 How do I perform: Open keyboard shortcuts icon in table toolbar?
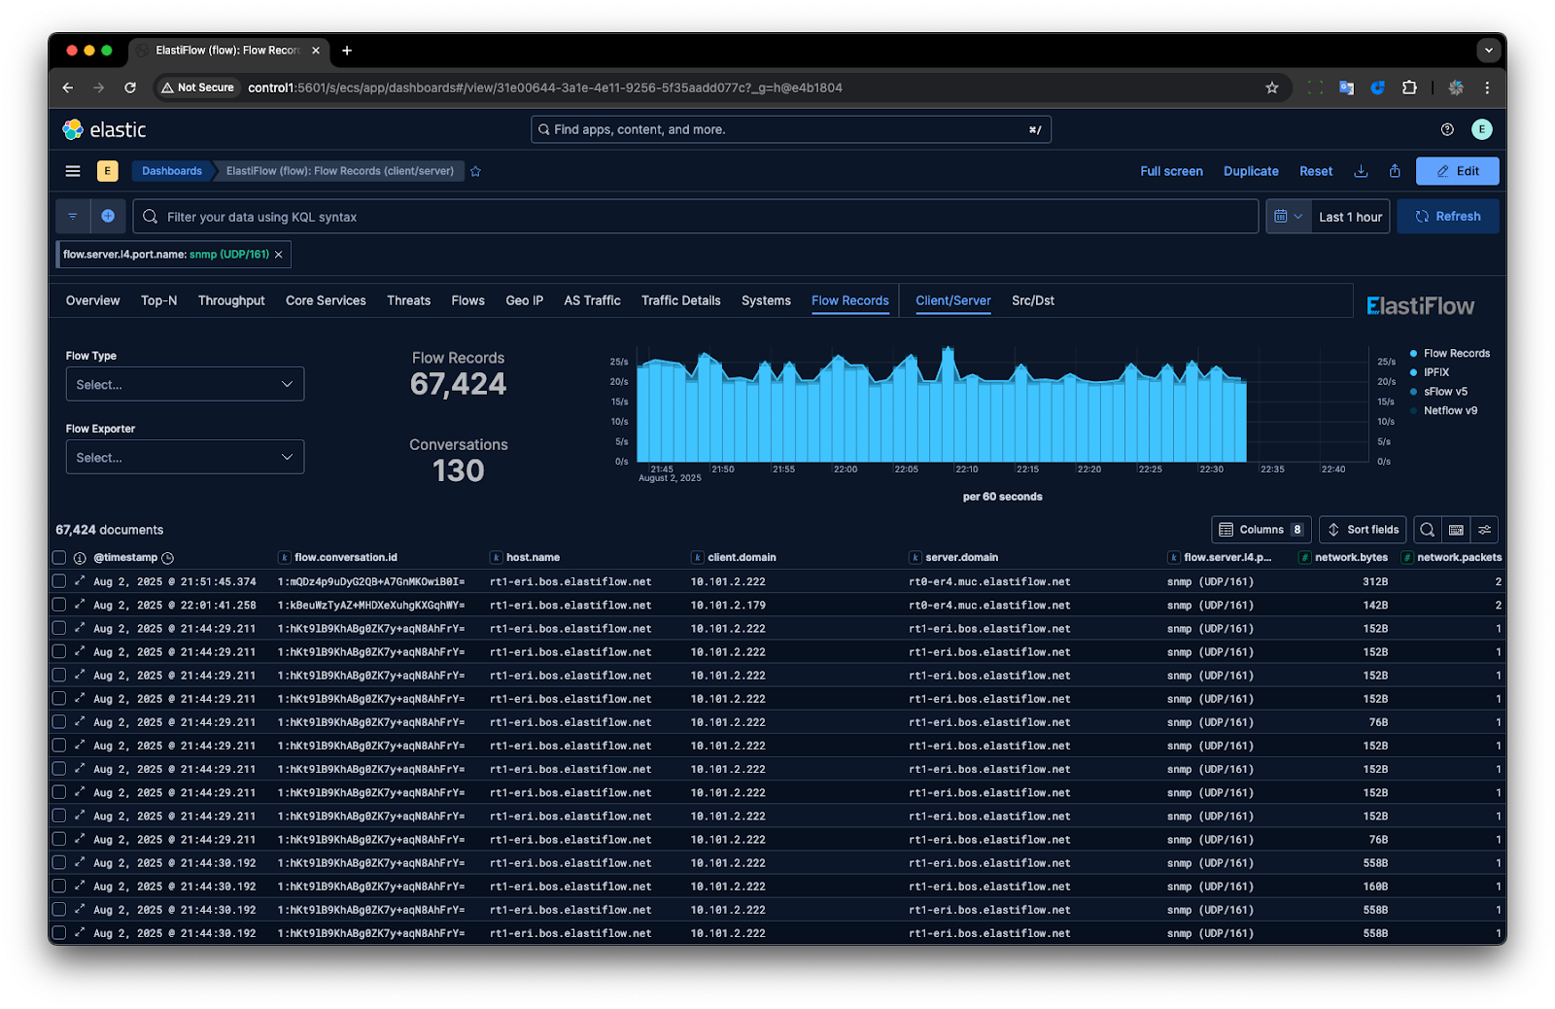click(x=1456, y=530)
